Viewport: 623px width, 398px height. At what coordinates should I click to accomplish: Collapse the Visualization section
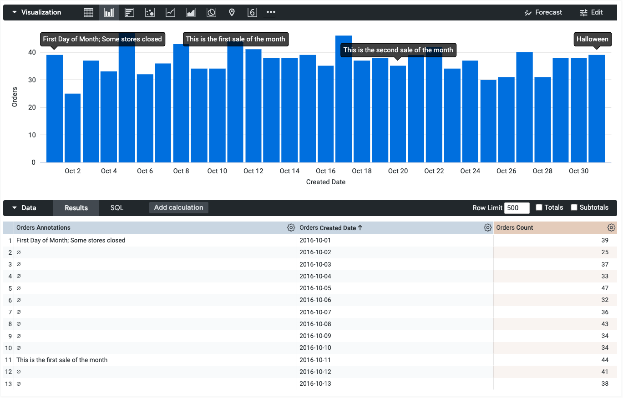[x=15, y=13]
